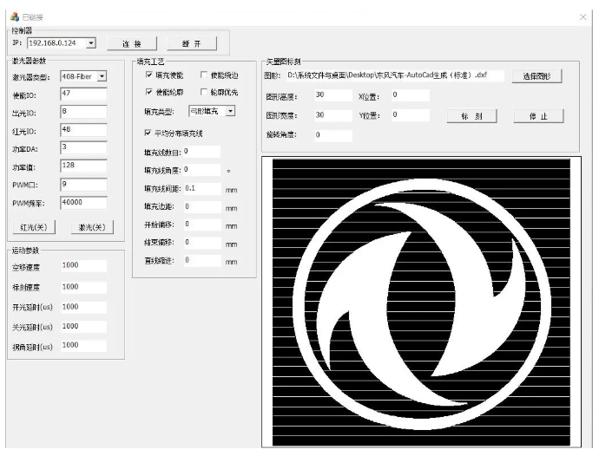Focus the 填充线角度 input field
Image resolution: width=599 pixels, height=456 pixels.
click(201, 170)
